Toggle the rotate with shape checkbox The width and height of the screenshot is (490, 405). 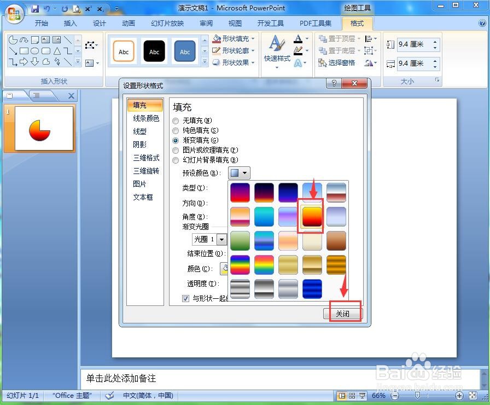185,298
